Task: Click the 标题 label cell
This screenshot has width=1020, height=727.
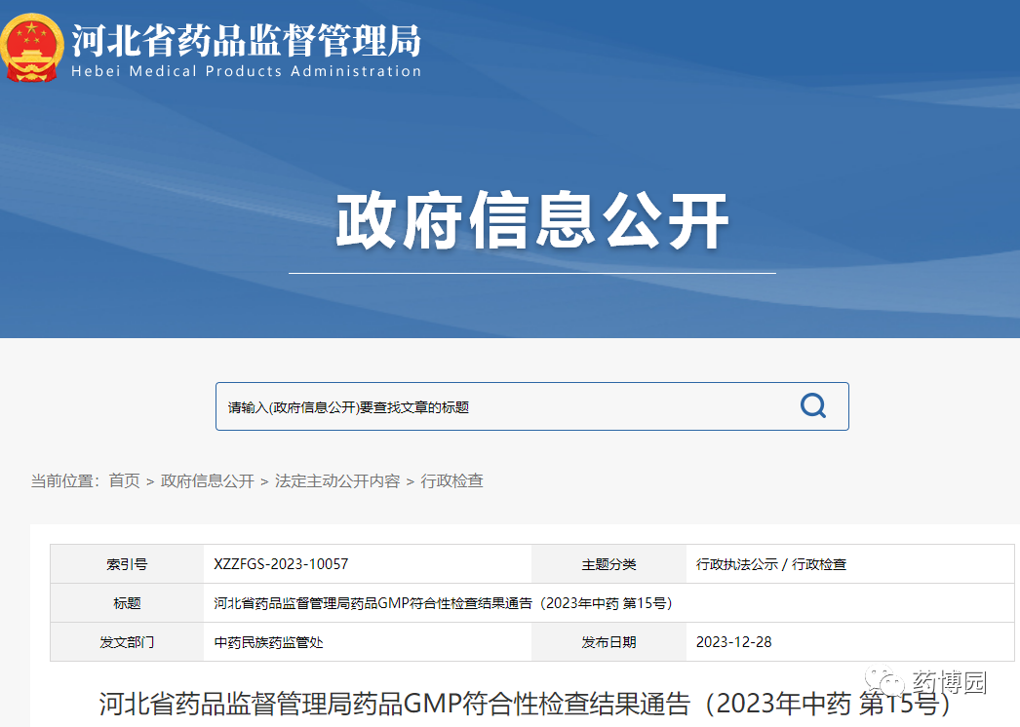Action: 127,603
